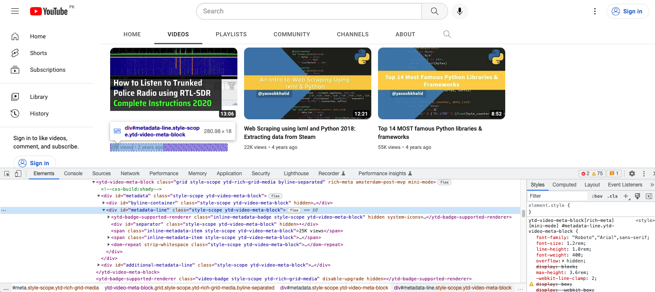Click the Sign in button at top right
Image resolution: width=655 pixels, height=292 pixels.
point(627,11)
